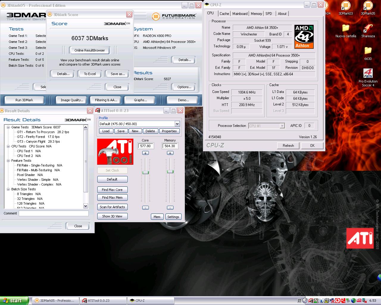381x305 pixels.
Task: Click the Online ResultBrowser button
Action: pyautogui.click(x=90, y=50)
